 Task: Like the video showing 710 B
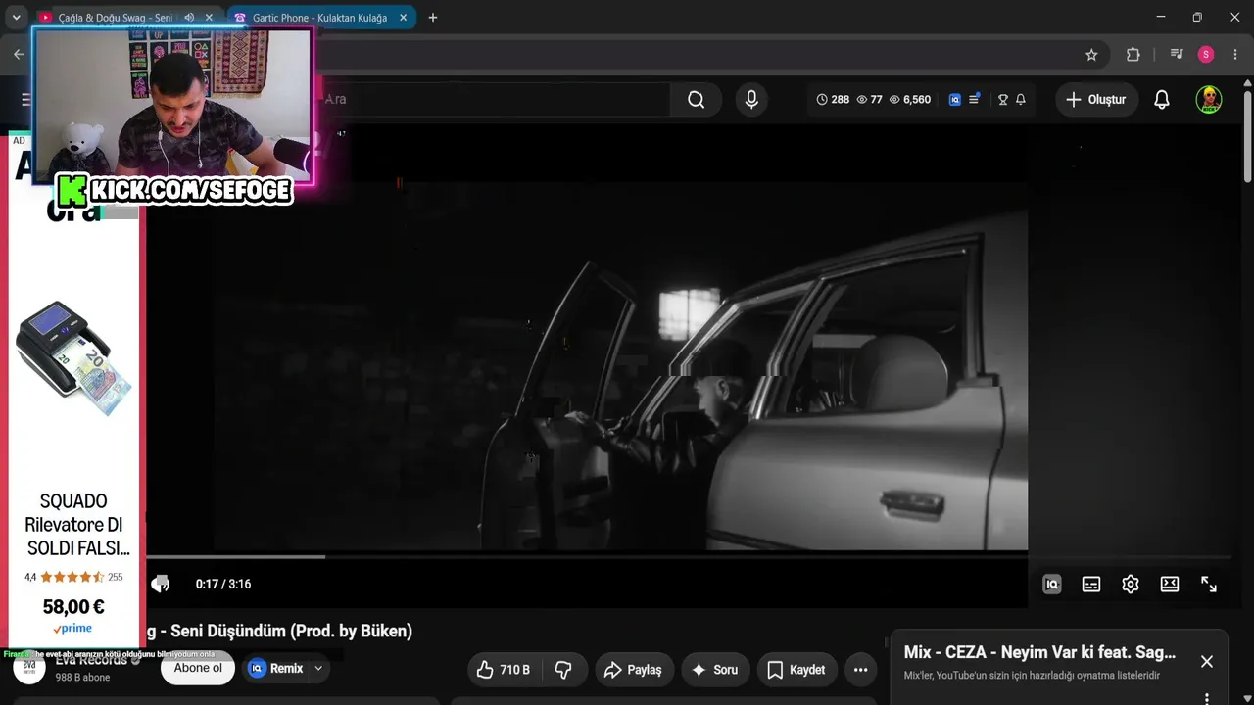pyautogui.click(x=505, y=670)
